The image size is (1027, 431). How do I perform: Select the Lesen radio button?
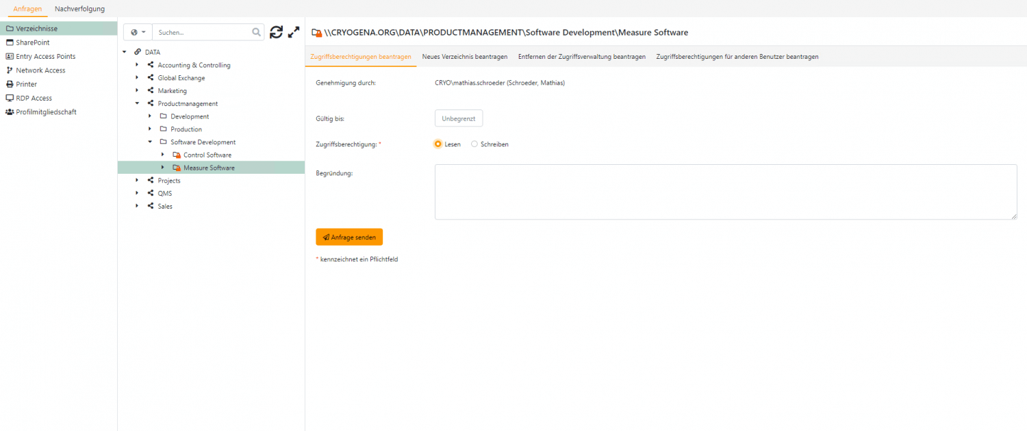[x=438, y=144]
